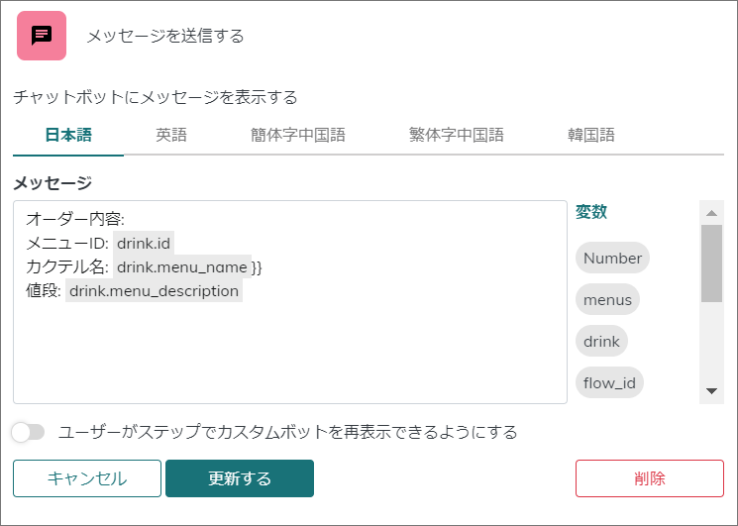The height and width of the screenshot is (526, 738).
Task: Insert the Number variable chip
Action: pos(612,259)
